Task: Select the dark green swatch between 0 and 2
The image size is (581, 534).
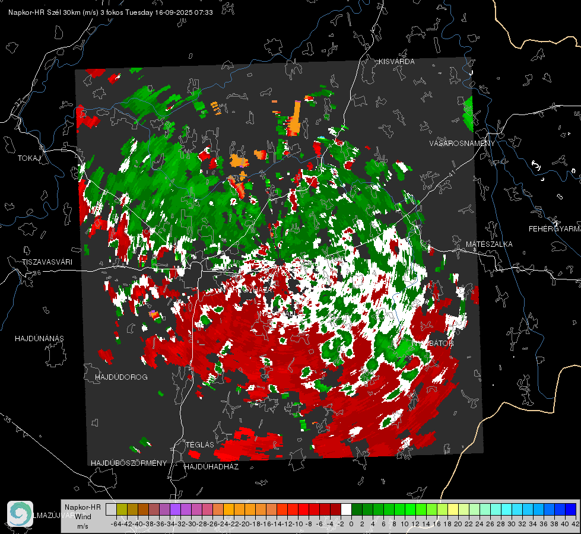Action: [357, 510]
